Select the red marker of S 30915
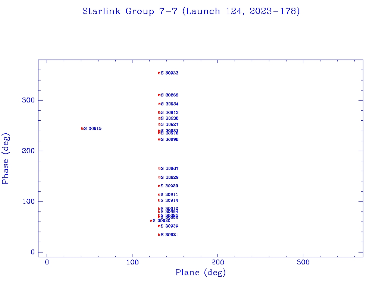Screen dimensions: 382x286 pyautogui.click(x=82, y=128)
